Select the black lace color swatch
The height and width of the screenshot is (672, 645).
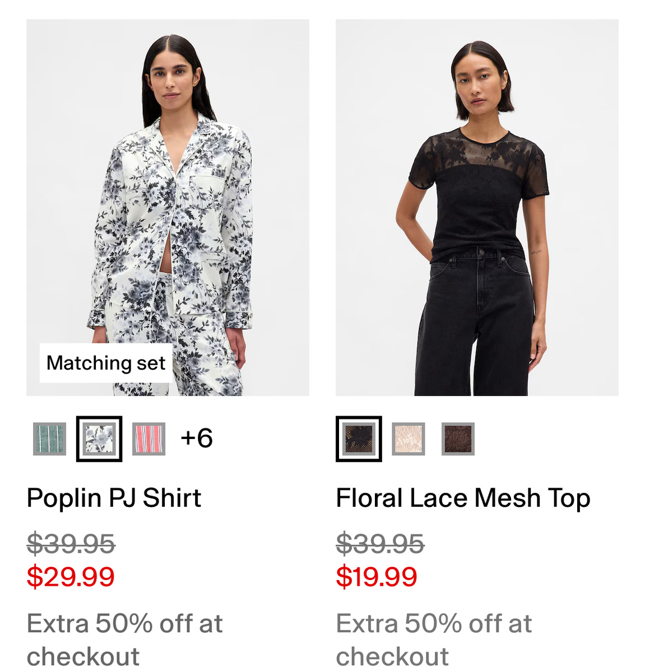[x=359, y=439]
